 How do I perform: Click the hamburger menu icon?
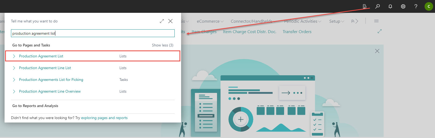coord(376,21)
